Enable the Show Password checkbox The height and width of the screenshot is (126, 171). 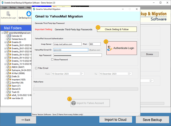pyautogui.click(x=52, y=60)
